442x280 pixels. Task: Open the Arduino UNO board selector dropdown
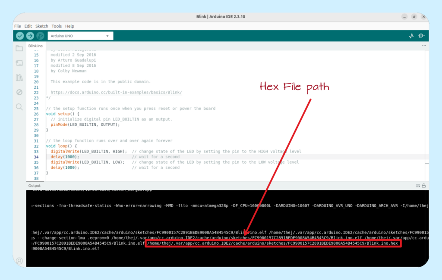pos(80,36)
